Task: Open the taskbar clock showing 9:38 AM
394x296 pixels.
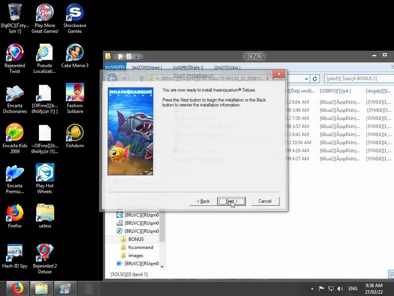Action: coord(374,288)
